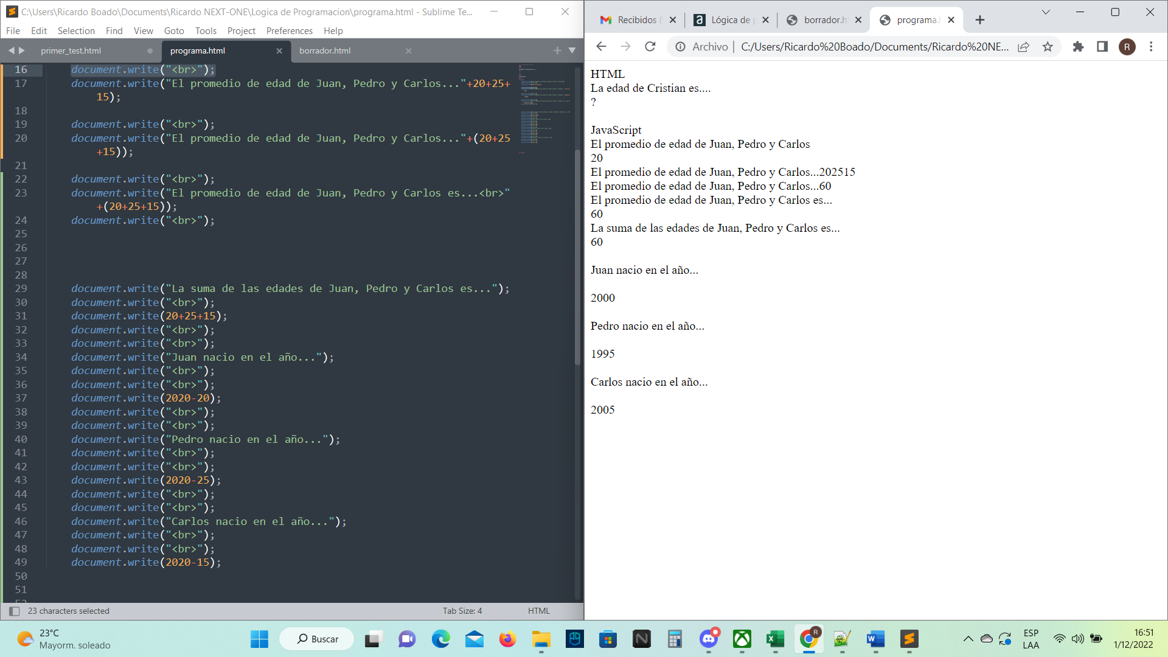This screenshot has width=1168, height=657.
Task: Open the tab list dropdown arrow
Action: (x=572, y=50)
